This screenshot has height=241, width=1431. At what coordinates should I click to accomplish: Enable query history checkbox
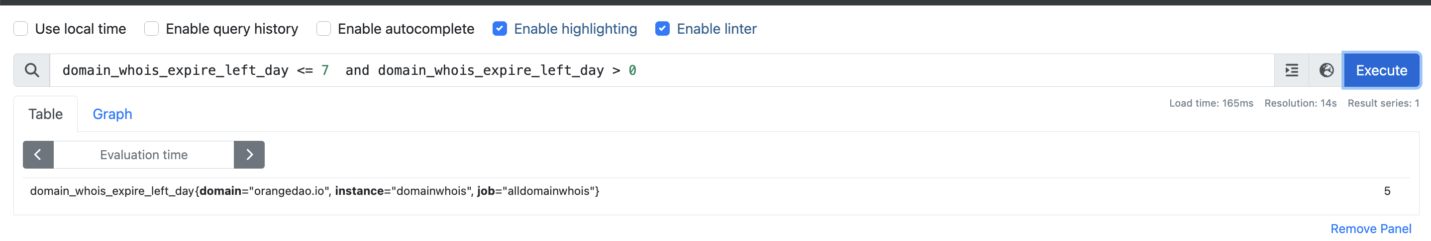coord(152,29)
